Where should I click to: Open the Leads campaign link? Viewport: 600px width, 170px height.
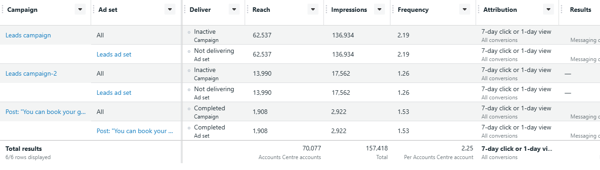tap(28, 35)
